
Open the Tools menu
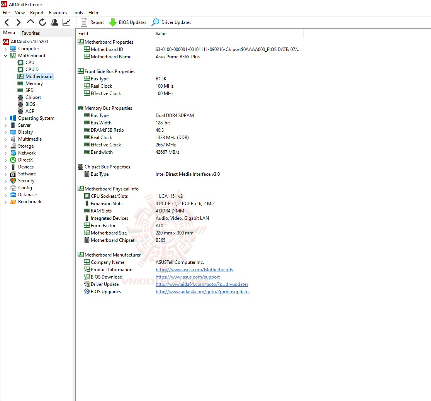click(x=78, y=13)
